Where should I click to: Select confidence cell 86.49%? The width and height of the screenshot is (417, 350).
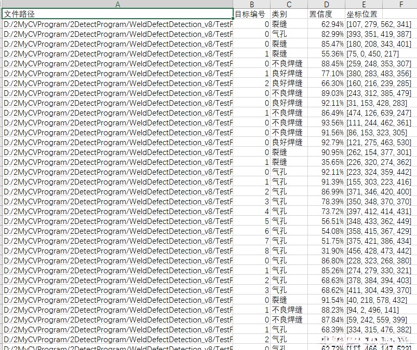click(x=327, y=113)
